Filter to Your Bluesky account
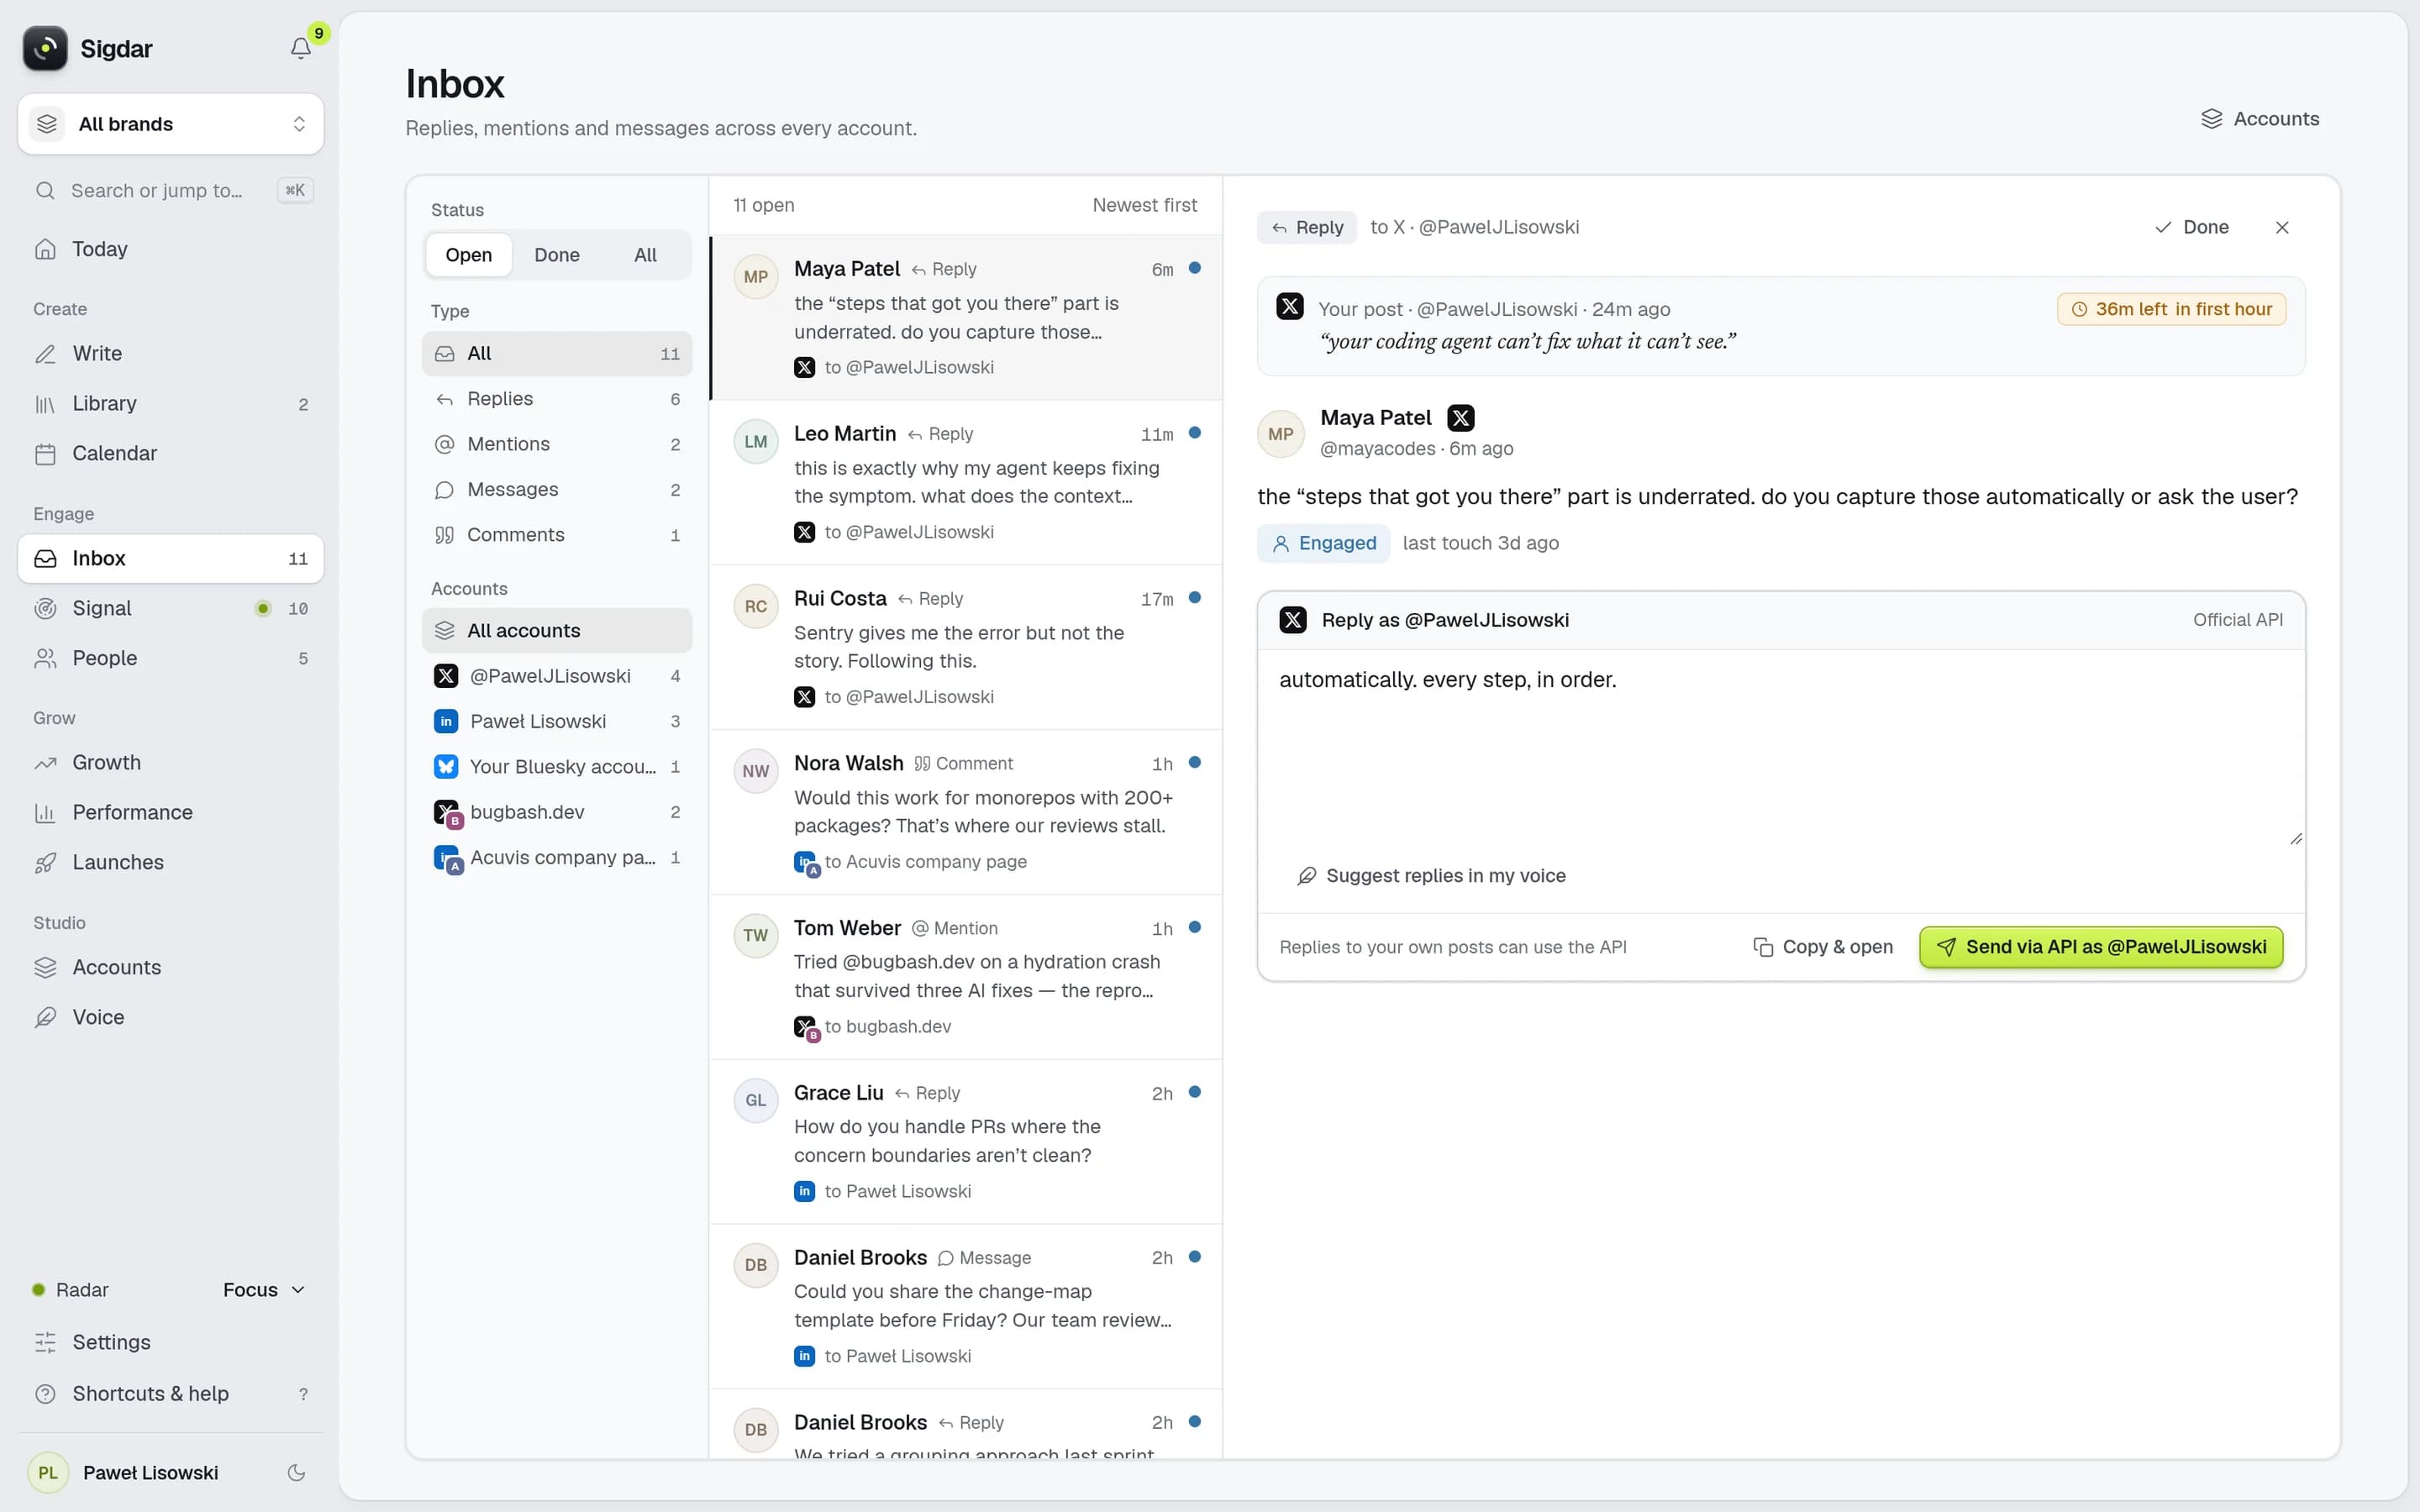The height and width of the screenshot is (1512, 2420). point(557,767)
